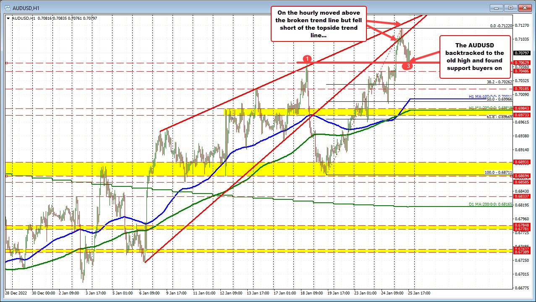Select the Fibonacci label 0.0 - 0.71220

(501, 26)
